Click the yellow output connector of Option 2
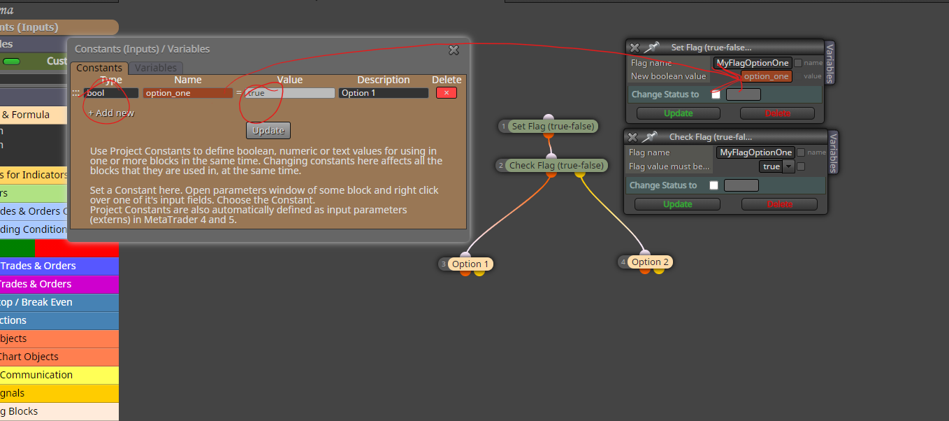Screen dimensions: 949x421 658,271
